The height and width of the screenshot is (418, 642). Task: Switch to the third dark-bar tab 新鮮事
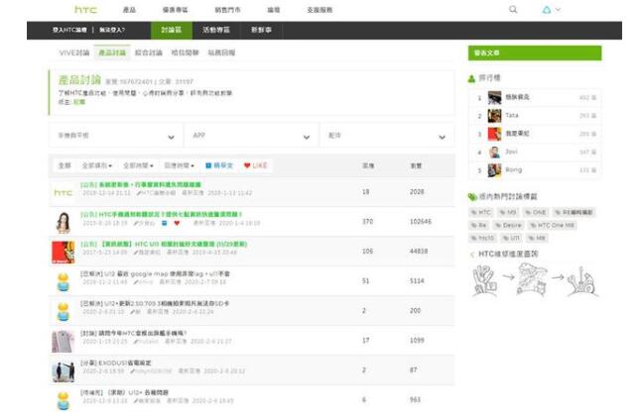[x=261, y=31]
